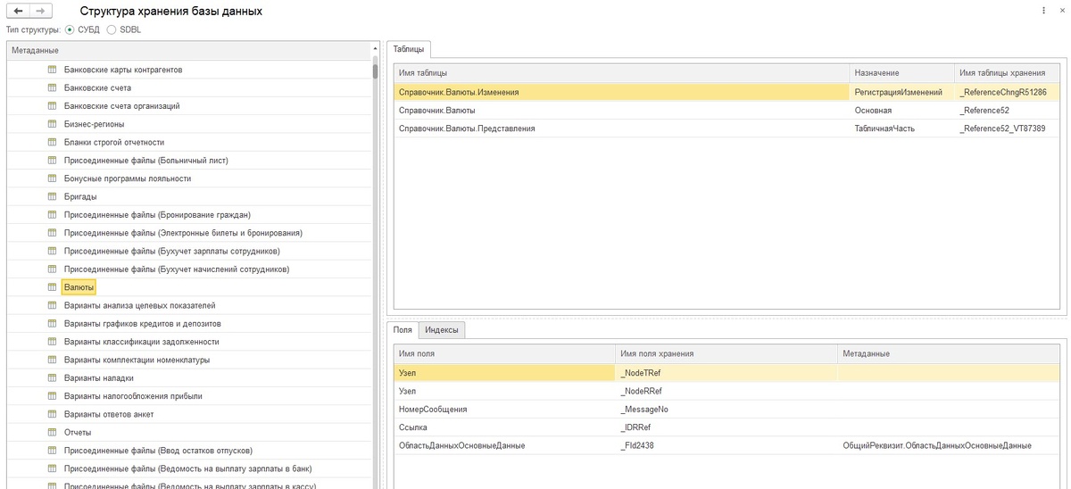The height and width of the screenshot is (489, 1071).
Task: Click the table icon next to Присоединенные файлы (Больничный лист)
Action: click(52, 161)
